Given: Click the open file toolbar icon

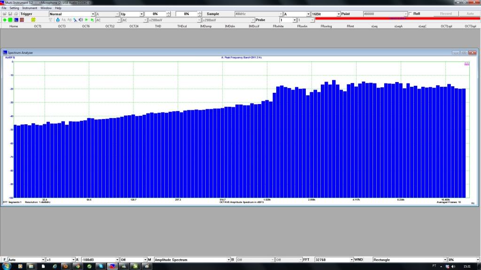Looking at the screenshot, I should point(4,14).
